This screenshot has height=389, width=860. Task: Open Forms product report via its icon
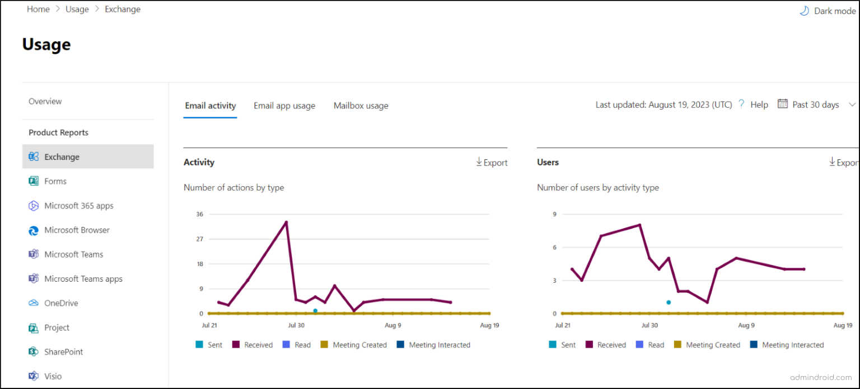point(34,181)
